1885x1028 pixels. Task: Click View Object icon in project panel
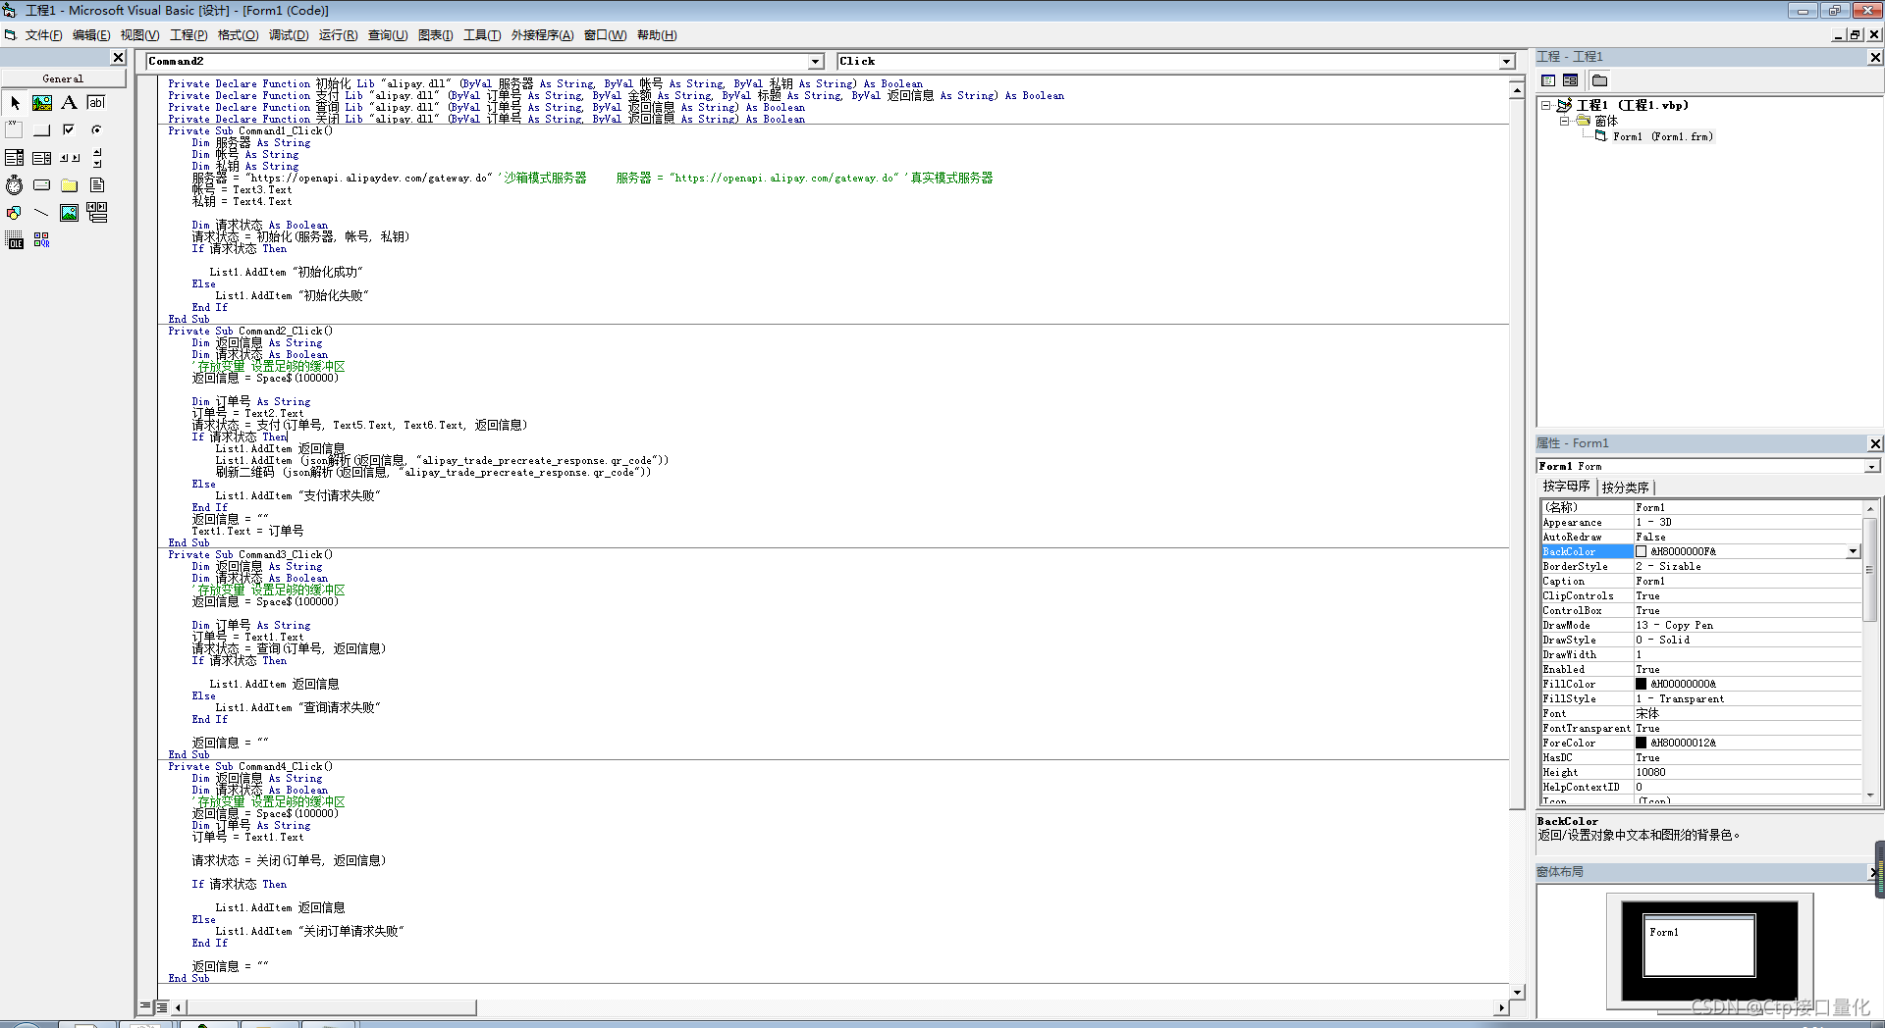coord(1570,80)
